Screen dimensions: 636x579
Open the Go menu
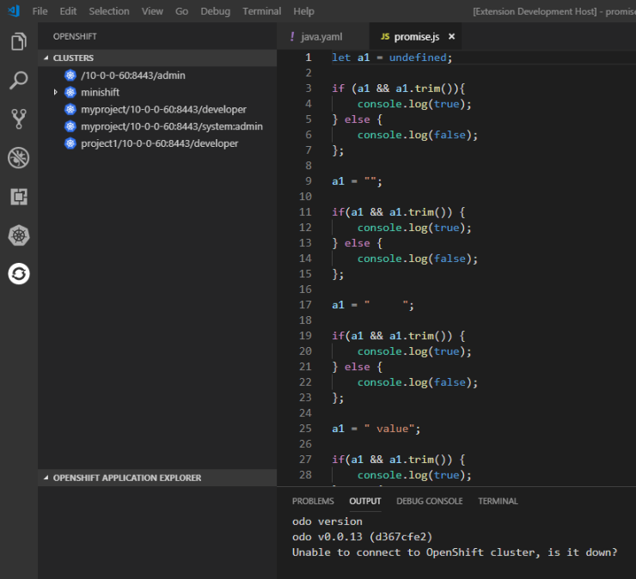pyautogui.click(x=181, y=11)
